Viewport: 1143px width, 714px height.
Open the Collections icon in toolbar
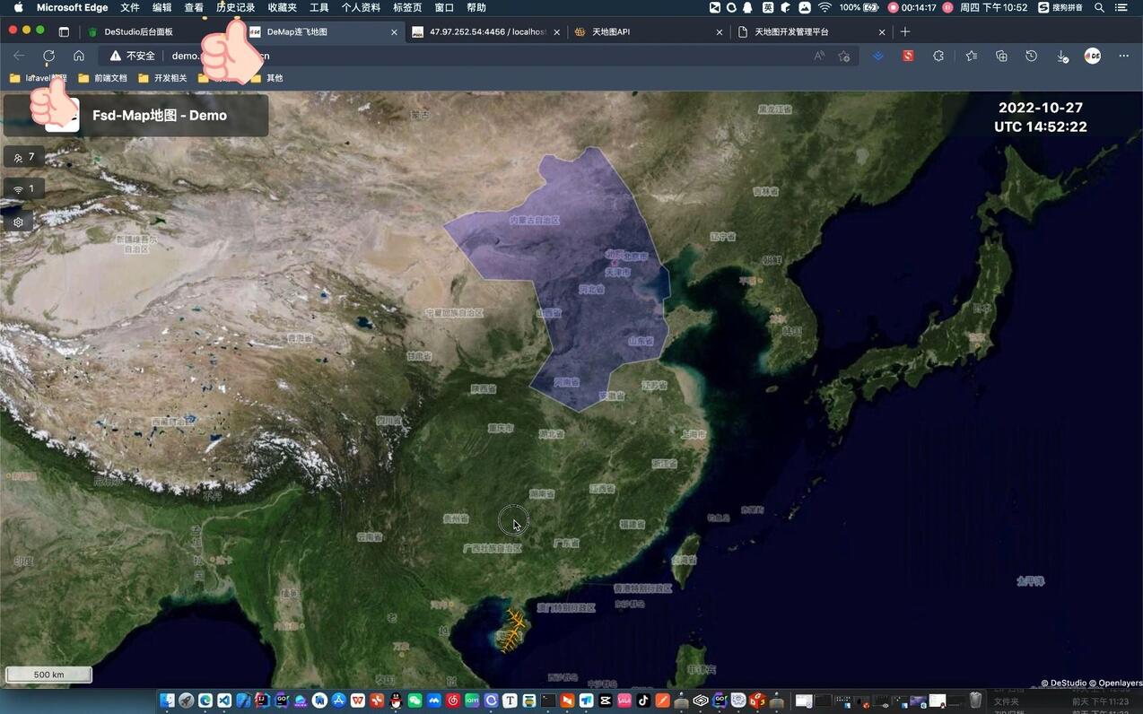(1001, 56)
